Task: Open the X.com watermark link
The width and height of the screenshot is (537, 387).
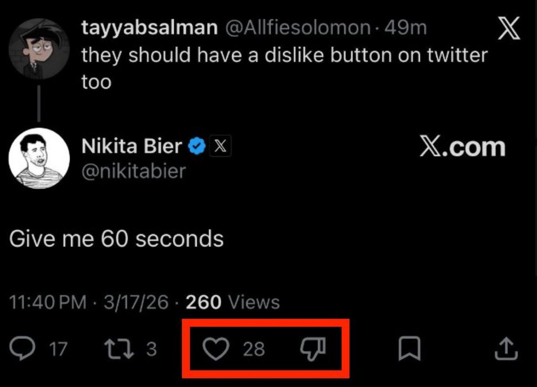Action: (x=463, y=147)
